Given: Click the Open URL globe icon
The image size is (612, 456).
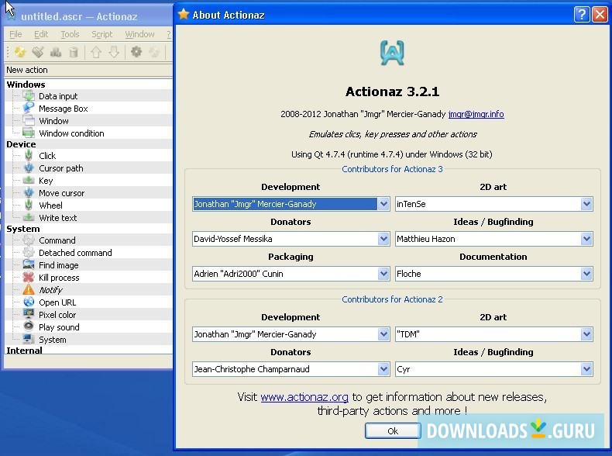Looking at the screenshot, I should tap(29, 302).
